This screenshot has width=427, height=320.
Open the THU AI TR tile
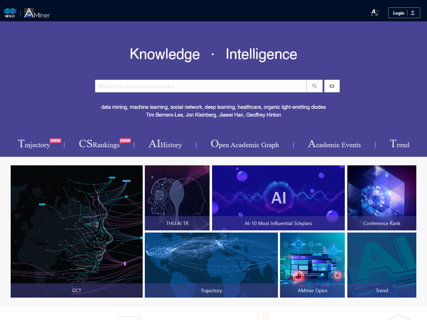pos(177,198)
